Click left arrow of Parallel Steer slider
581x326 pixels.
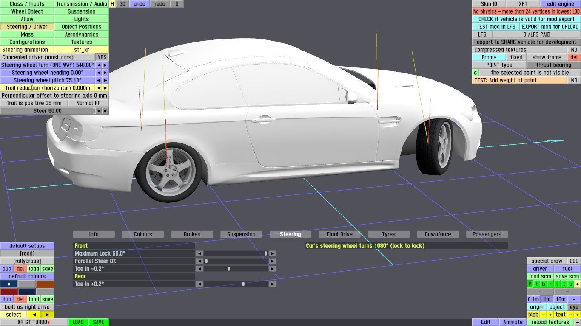pos(199,261)
